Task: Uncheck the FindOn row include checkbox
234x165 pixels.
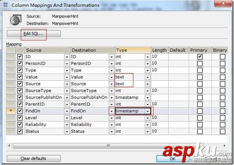Action: 20,111
